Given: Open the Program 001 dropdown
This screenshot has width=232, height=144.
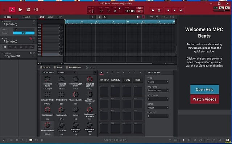Looking at the screenshot, I should click(34, 56).
